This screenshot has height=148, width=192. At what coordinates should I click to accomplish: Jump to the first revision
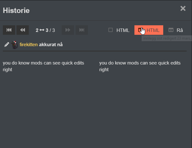[9, 30]
